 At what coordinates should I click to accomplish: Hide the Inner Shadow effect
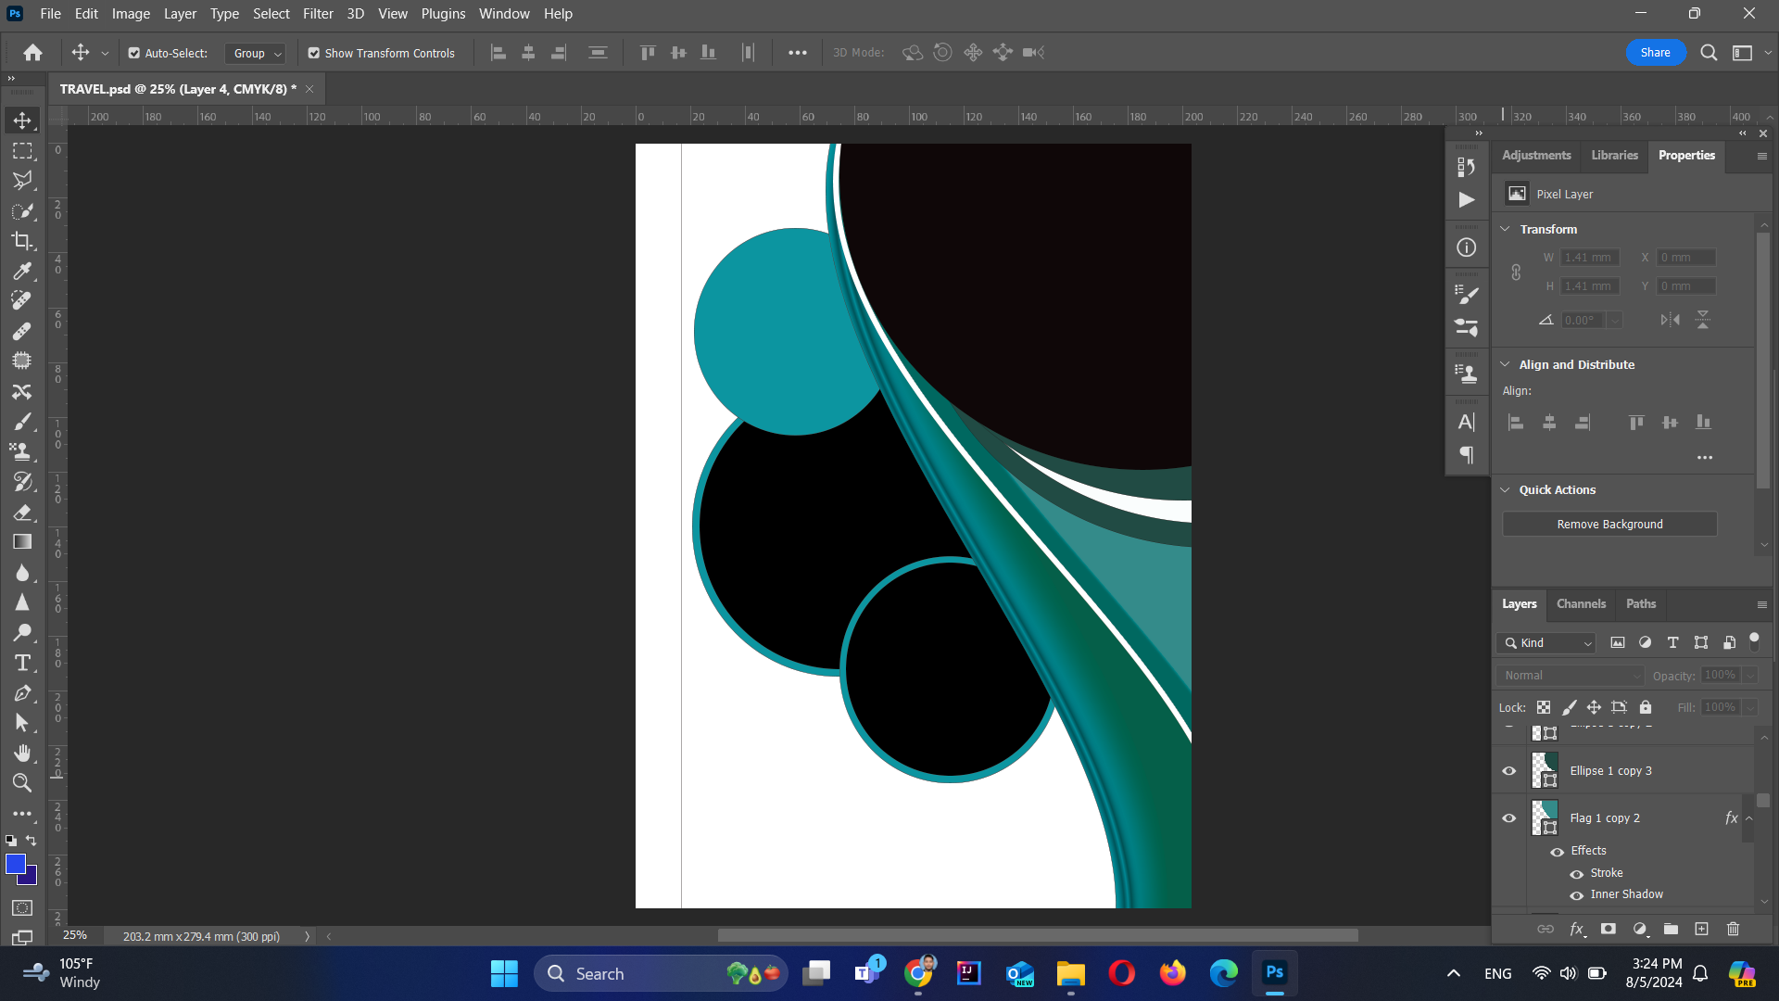pos(1577,895)
